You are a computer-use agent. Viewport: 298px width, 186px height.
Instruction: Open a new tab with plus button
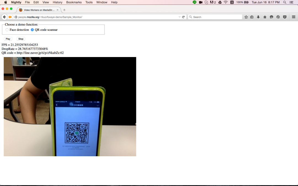coord(64,10)
